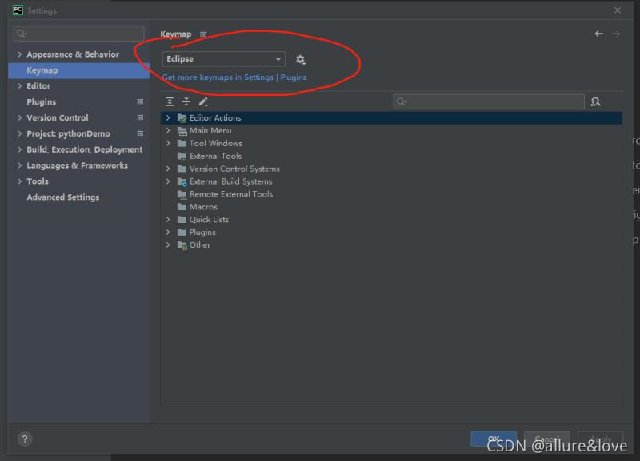Viewport: 640px width, 461px height.
Task: Click the Tool Windows folder icon
Action: click(x=182, y=144)
